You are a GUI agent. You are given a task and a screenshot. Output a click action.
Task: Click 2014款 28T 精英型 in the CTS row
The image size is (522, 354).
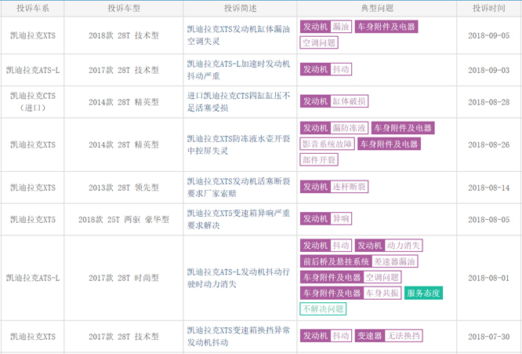124,102
